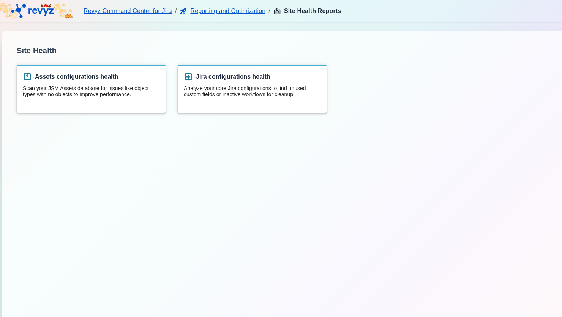Open Assets configurations health title
The image size is (562, 317).
tap(76, 77)
